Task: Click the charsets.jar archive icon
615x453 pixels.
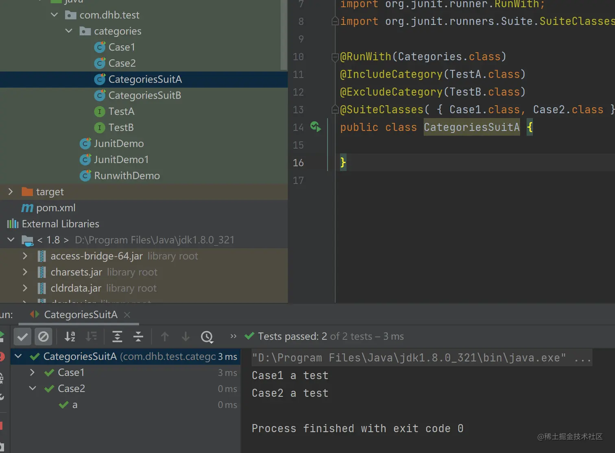Action: (41, 272)
